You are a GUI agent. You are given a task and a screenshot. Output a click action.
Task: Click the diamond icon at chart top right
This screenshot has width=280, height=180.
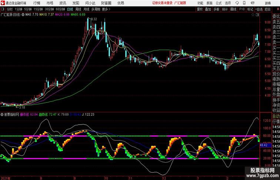253,15
